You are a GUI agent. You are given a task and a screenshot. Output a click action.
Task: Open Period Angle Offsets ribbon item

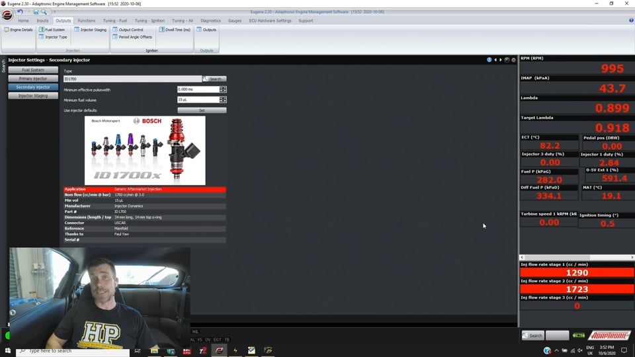coord(132,37)
